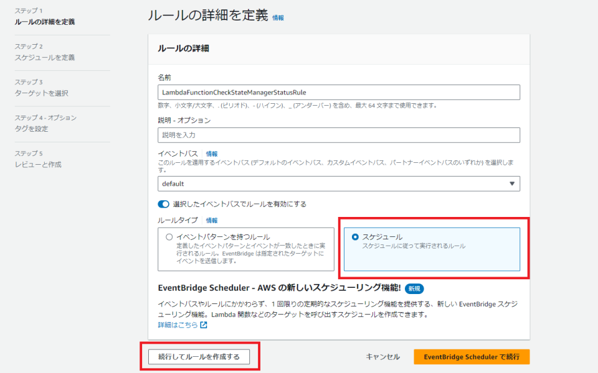Image resolution: width=598 pixels, height=373 pixels.
Task: Open the 詳細はこちら link
Action: coord(179,324)
